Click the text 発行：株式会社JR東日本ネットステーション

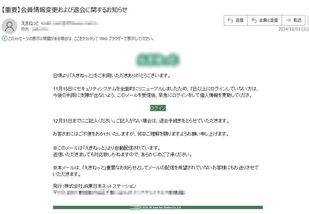pos(95,186)
